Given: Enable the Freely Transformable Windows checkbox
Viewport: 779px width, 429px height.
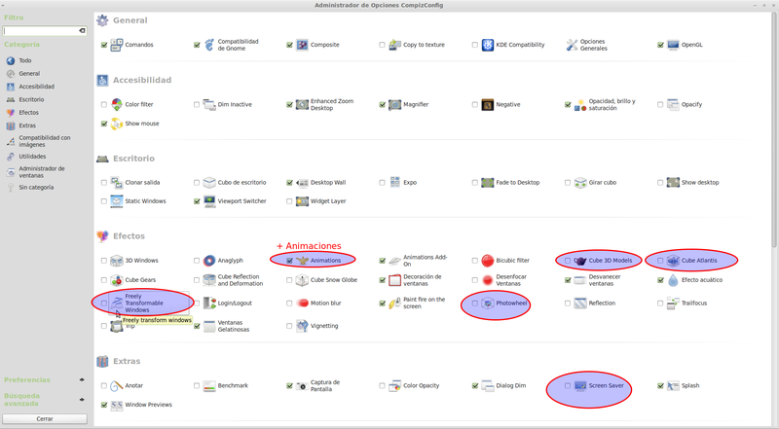Looking at the screenshot, I should (x=104, y=304).
